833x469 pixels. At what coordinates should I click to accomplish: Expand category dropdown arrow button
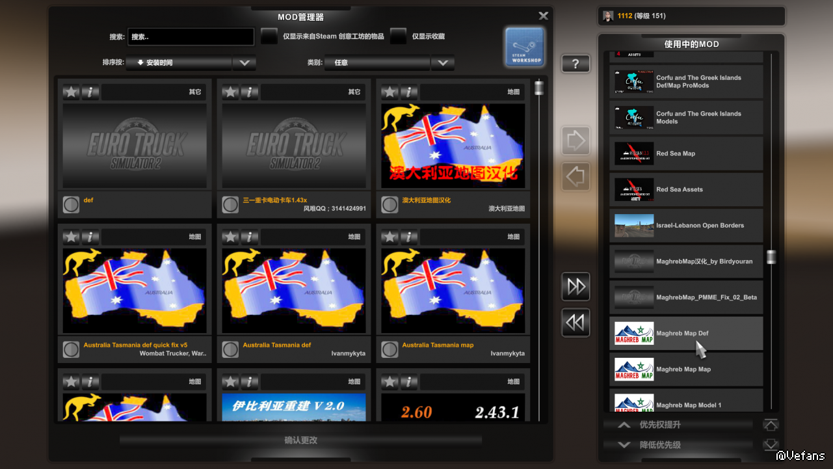pyautogui.click(x=443, y=63)
